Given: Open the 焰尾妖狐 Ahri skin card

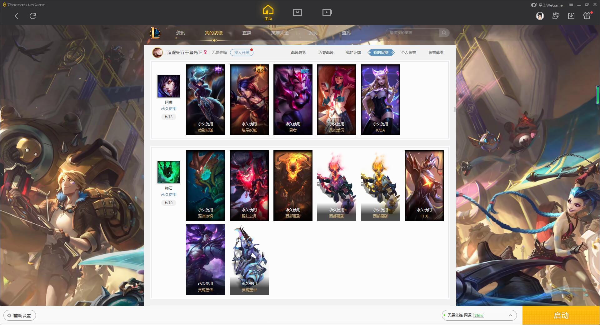Looking at the screenshot, I should (x=249, y=100).
